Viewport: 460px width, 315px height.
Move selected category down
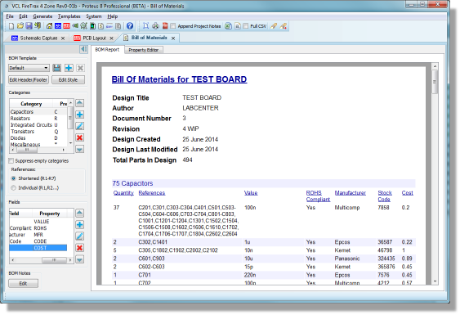point(79,149)
